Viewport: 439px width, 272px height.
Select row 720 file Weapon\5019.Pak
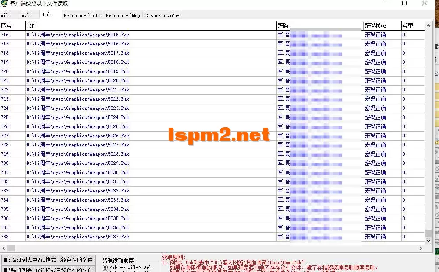[x=151, y=72]
